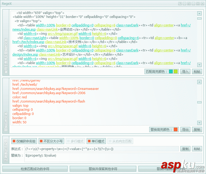Click 替换并保留其他字符 button
This screenshot has height=174, width=206.
pyautogui.click(x=103, y=169)
